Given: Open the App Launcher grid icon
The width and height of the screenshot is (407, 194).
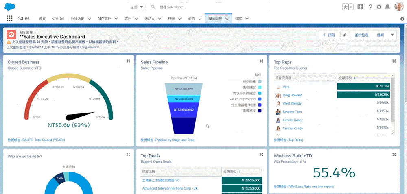Looking at the screenshot, I should (9, 18).
